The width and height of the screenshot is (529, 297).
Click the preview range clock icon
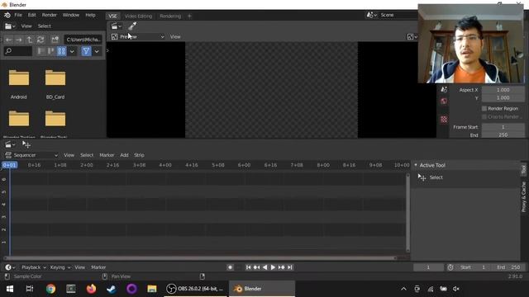450,267
